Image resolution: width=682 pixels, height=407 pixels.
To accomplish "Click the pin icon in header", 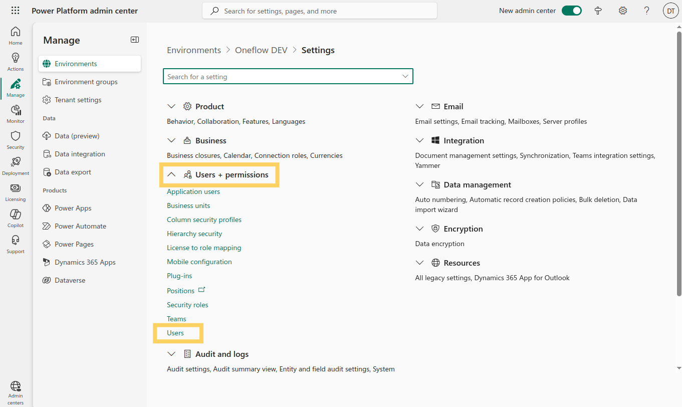I will pyautogui.click(x=598, y=11).
